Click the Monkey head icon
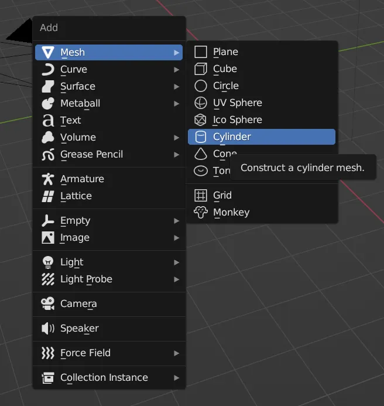The width and height of the screenshot is (384, 406). (x=201, y=212)
